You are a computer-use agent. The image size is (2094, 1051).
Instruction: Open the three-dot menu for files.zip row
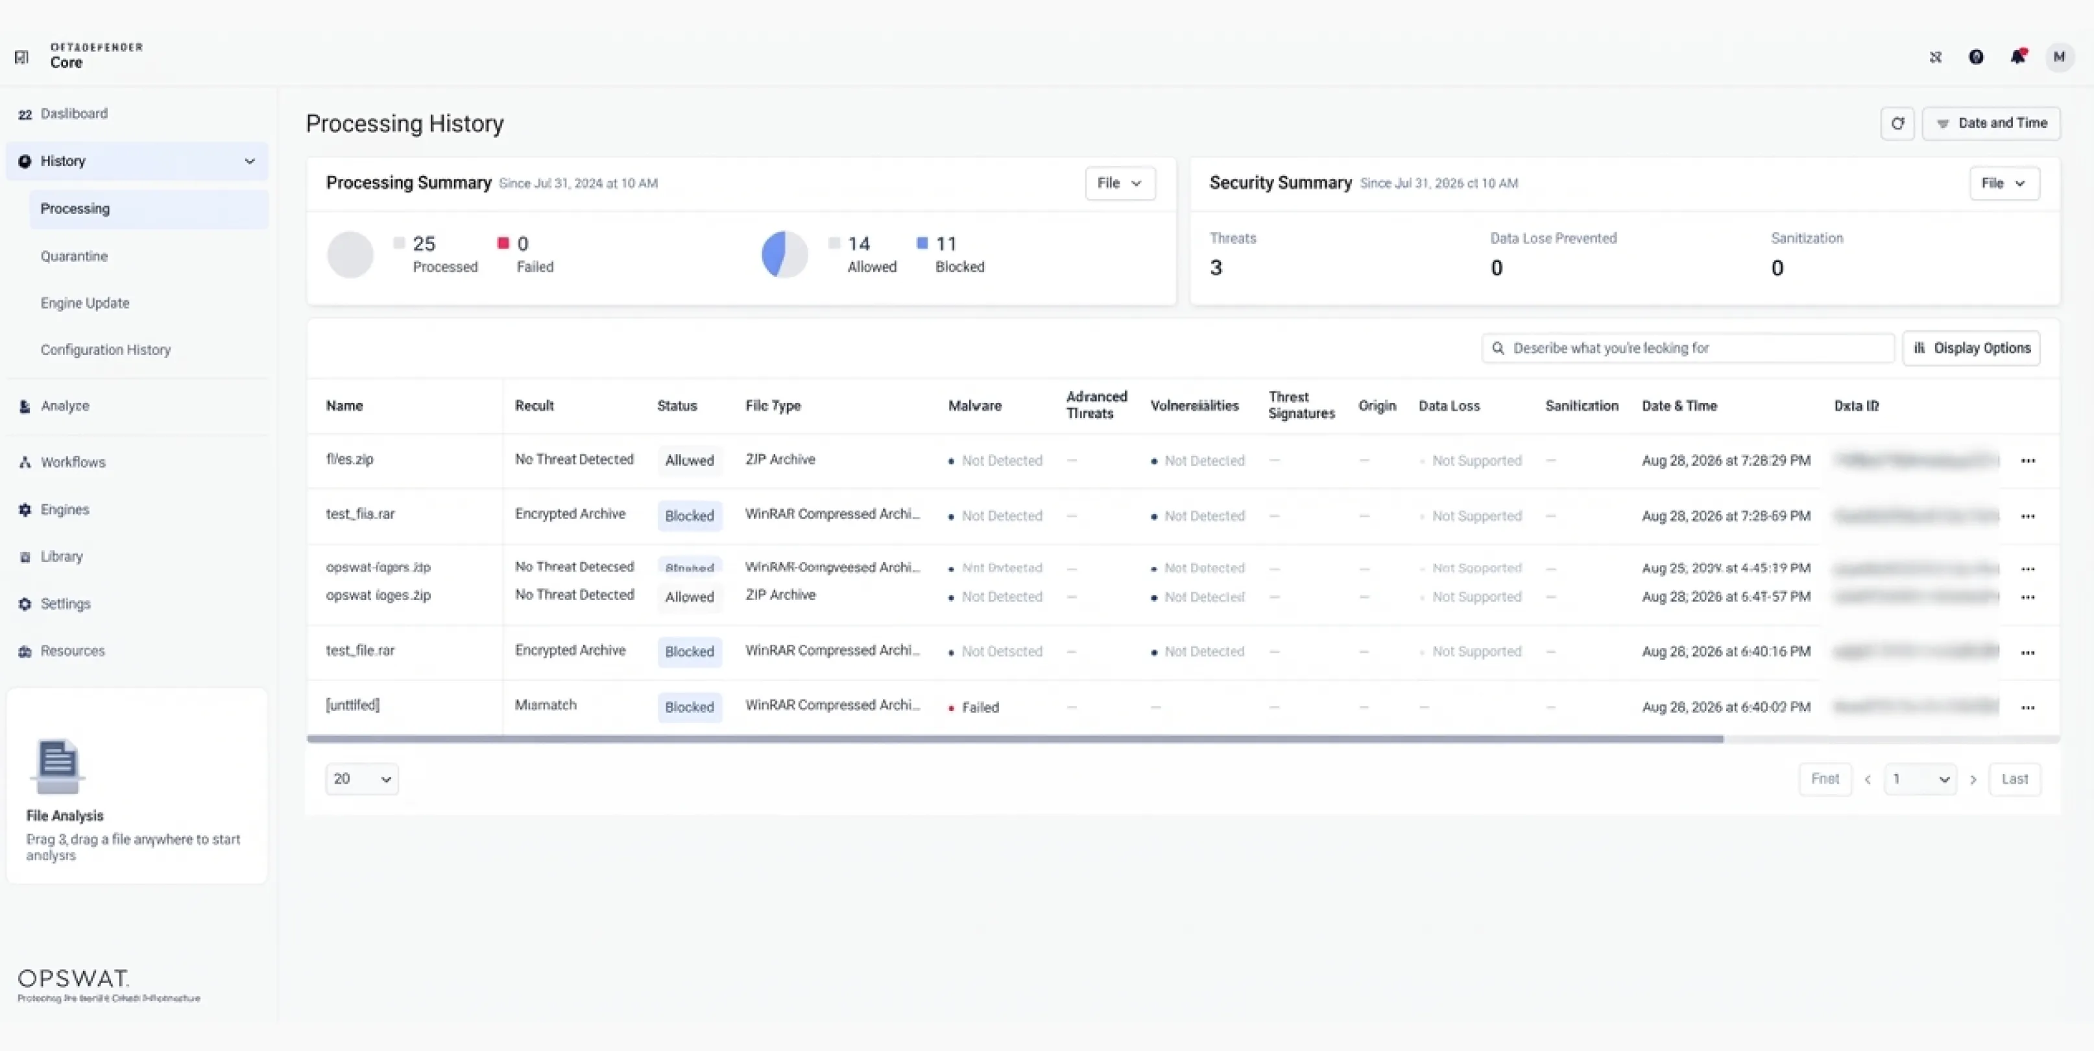coord(2028,461)
